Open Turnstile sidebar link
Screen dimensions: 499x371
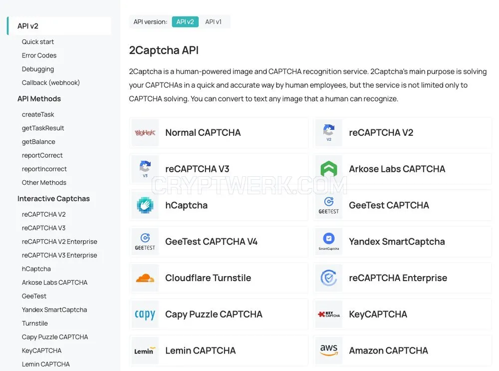click(x=35, y=324)
